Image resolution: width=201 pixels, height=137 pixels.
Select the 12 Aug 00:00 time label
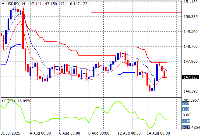[129, 133]
